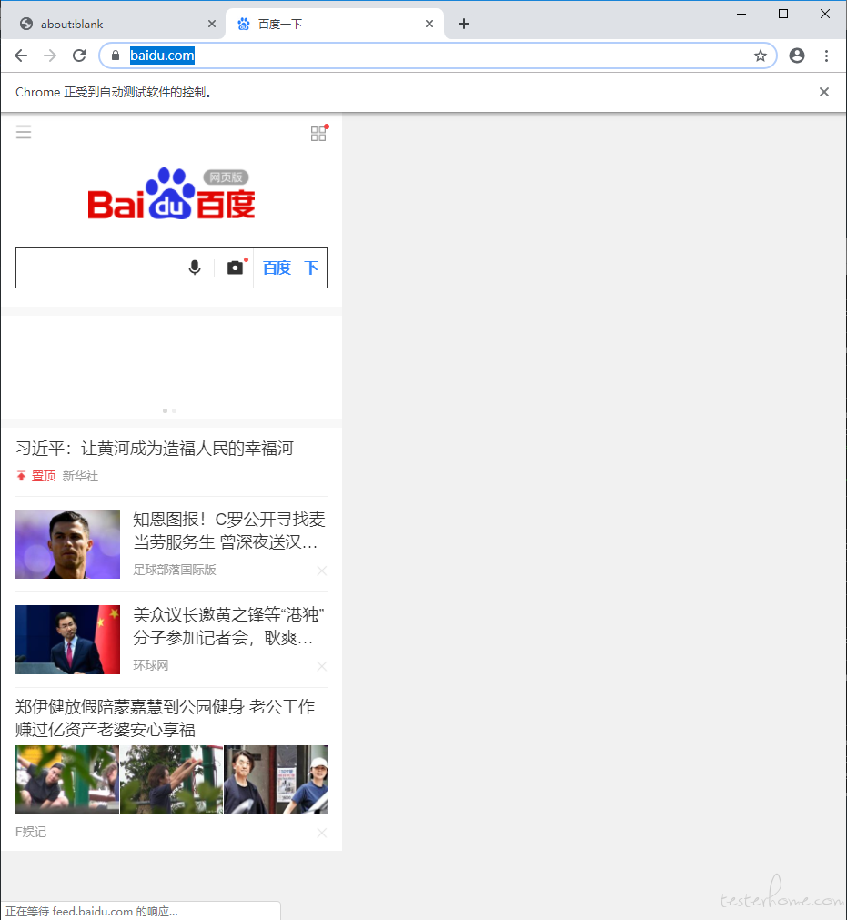Start voice search with microphone icon
The width and height of the screenshot is (847, 920).
pyautogui.click(x=195, y=268)
